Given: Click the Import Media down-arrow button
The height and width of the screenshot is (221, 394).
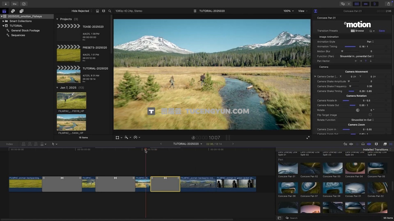Looking at the screenshot, I should 6,4.
